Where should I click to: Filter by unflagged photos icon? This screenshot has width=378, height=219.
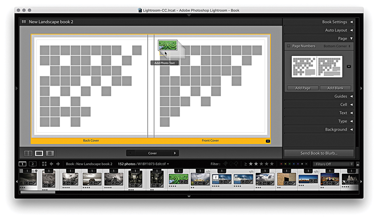[x=231, y=164]
